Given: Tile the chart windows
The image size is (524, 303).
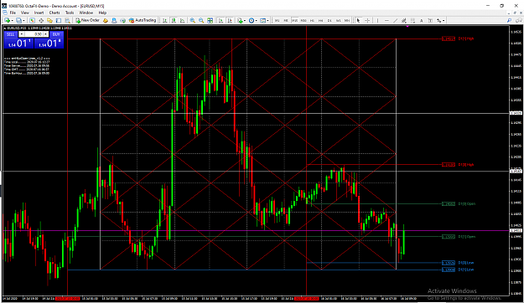Looking at the screenshot, I should (210, 21).
